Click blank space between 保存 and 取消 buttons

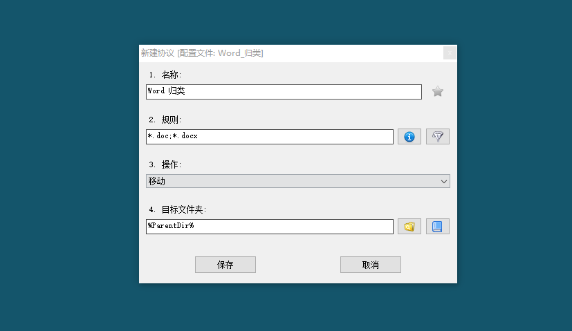[x=298, y=265]
